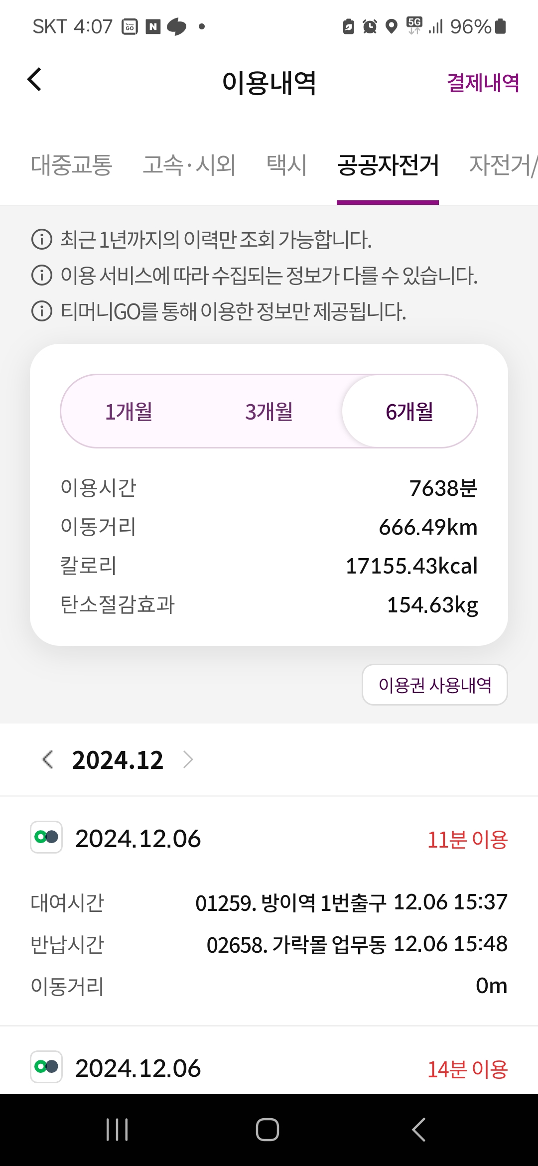Select the 택시 tab

(286, 165)
